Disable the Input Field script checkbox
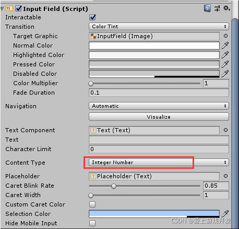 (18, 8)
